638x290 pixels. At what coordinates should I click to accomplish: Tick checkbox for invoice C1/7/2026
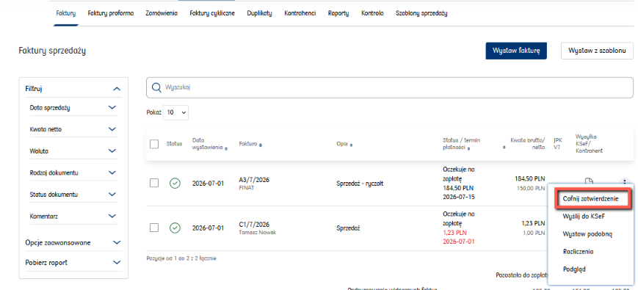[154, 228]
